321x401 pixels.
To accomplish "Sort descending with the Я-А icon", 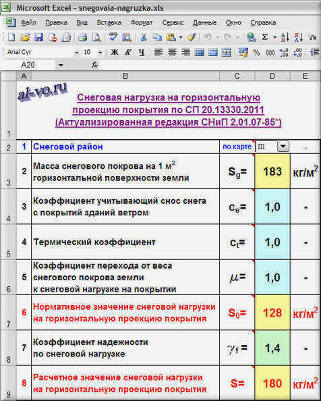I will (298, 38).
